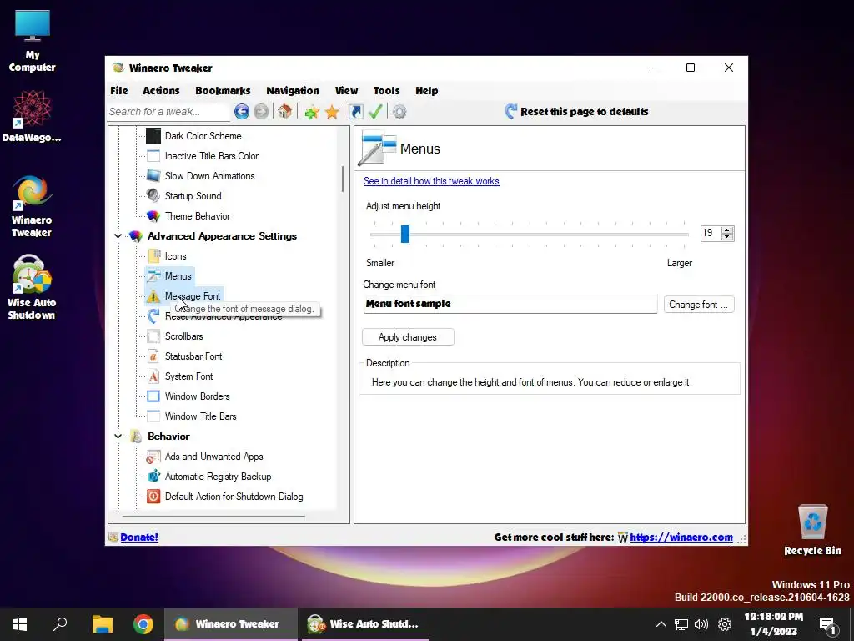Open the Icons appearance tweak

[x=175, y=256]
